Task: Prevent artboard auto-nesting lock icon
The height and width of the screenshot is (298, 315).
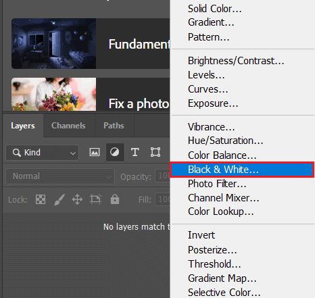Action: [x=95, y=199]
